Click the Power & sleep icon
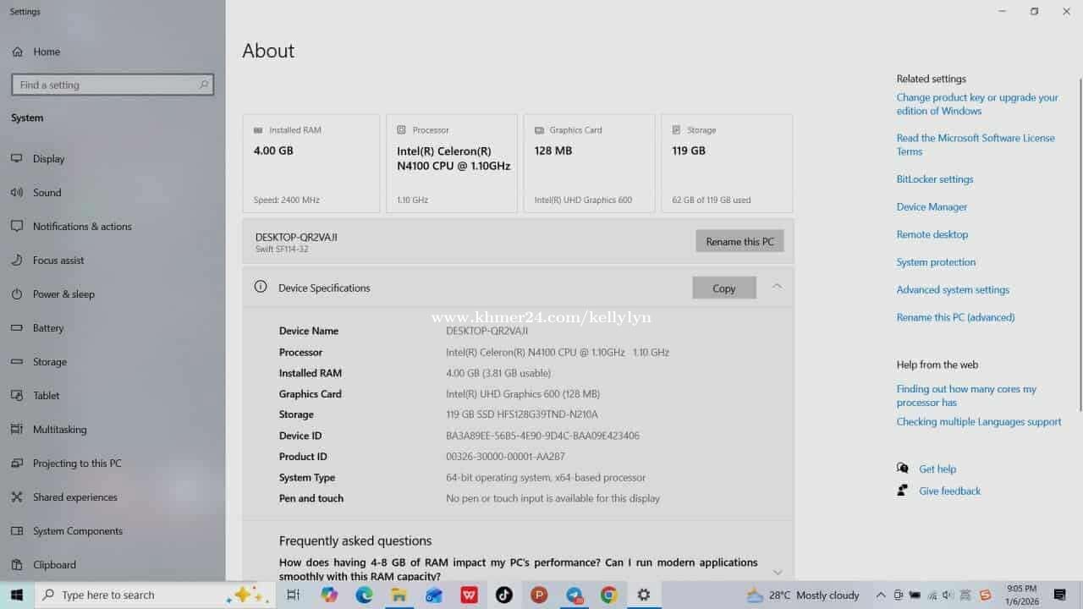 pos(17,294)
